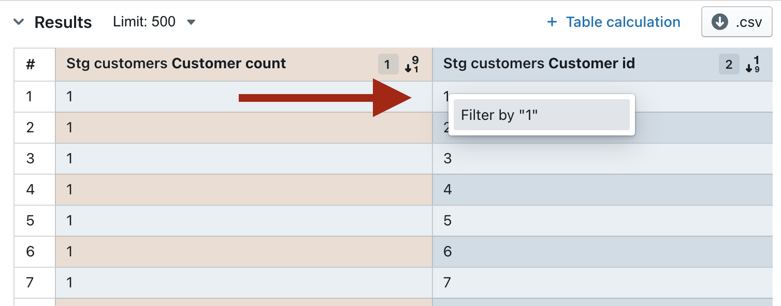The image size is (781, 306).
Task: Download results with the .csv button
Action: click(736, 22)
